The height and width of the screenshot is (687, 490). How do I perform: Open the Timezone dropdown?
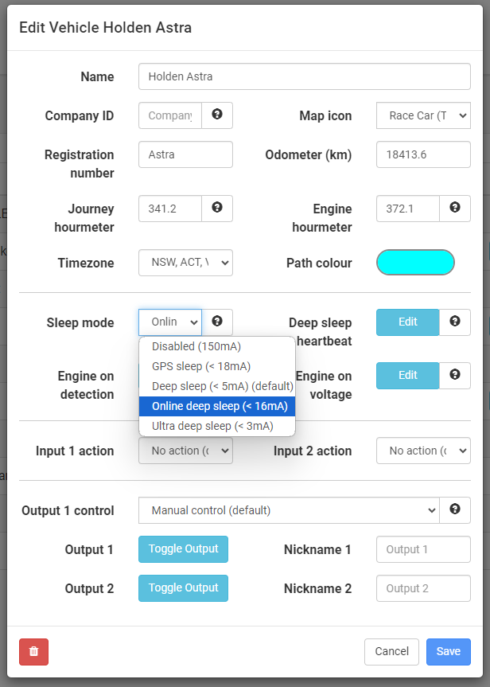point(185,263)
